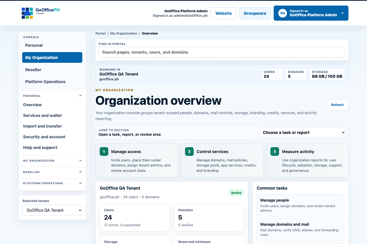Open the Measure activity card title
The height and width of the screenshot is (244, 367).
298,151
